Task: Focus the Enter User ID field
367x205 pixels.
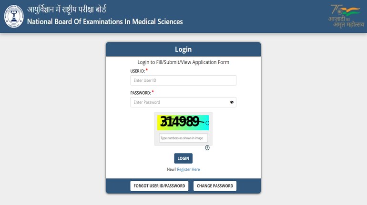Action: [183, 80]
